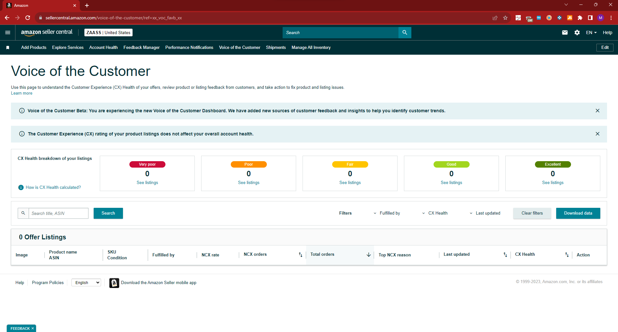This screenshot has width=618, height=332.
Task: Reload the page with the refresh icon
Action: coord(28,18)
